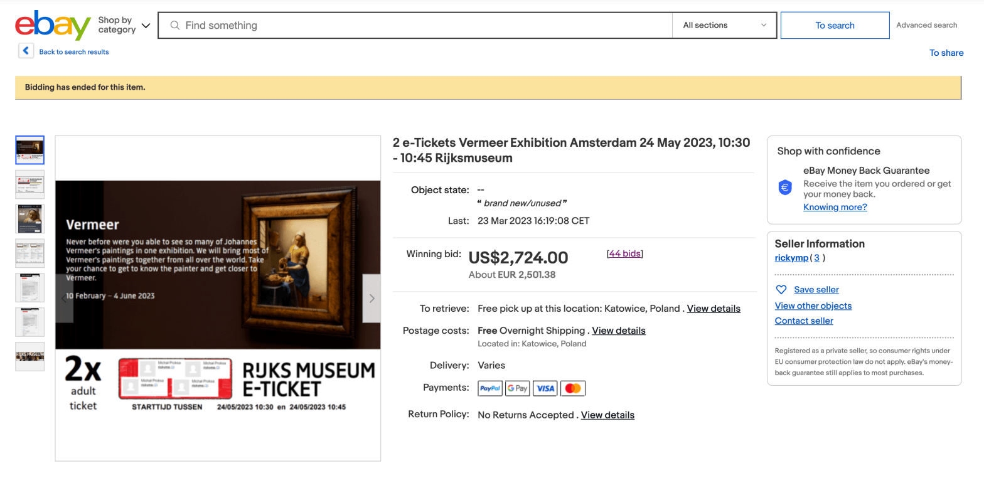Click the heart icon to save seller
The width and height of the screenshot is (984, 478).
[781, 290]
